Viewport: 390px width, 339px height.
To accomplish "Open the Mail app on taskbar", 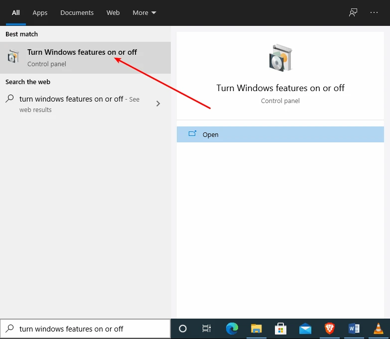I will click(305, 329).
